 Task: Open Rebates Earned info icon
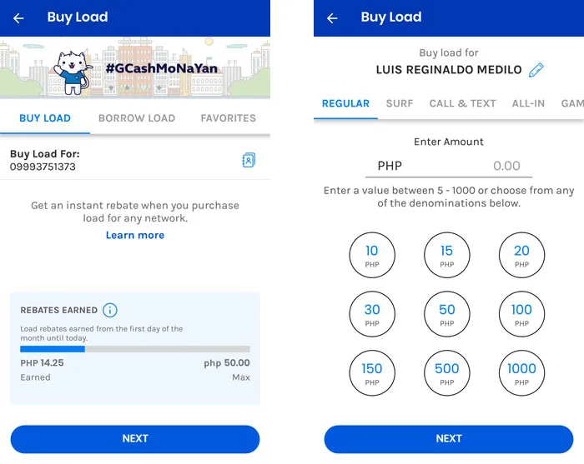point(110,310)
